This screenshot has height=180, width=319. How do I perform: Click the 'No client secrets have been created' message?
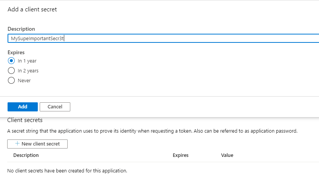click(x=67, y=171)
